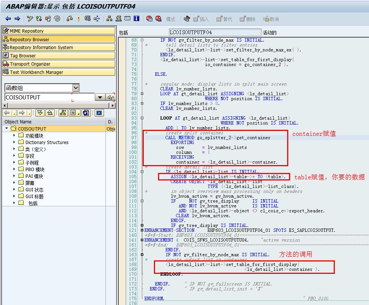Click the Set/Delete Session Breakpoint icon
The image size is (369, 305).
pyautogui.click(x=149, y=19)
